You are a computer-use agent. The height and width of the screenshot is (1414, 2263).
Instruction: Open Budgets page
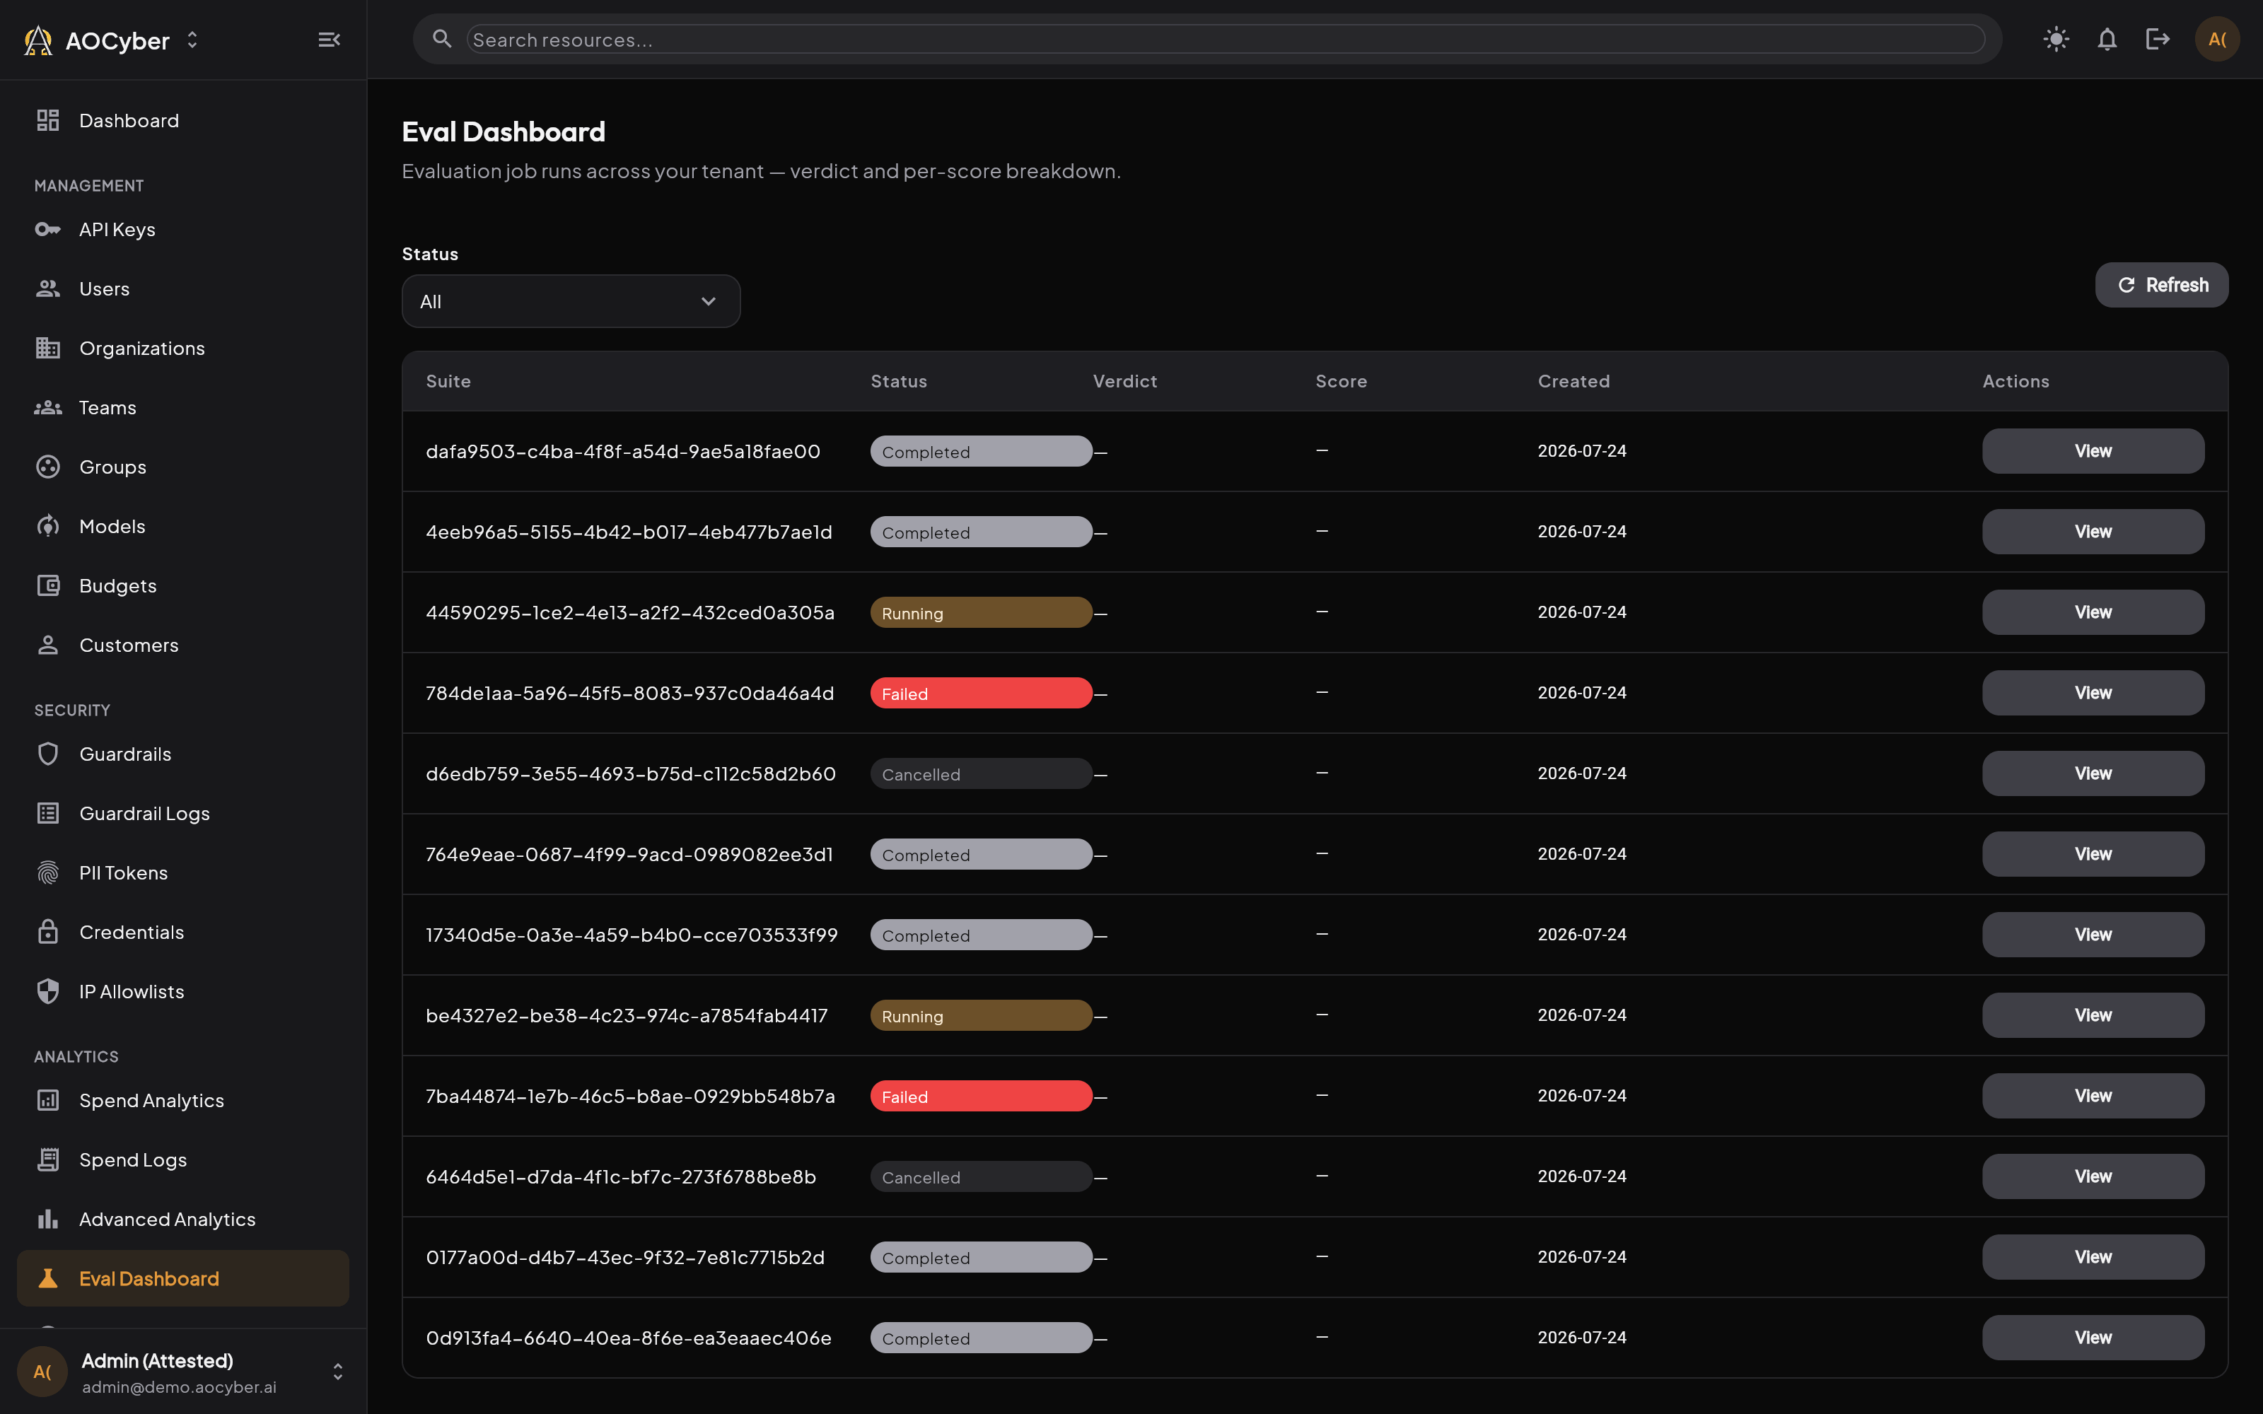(183, 585)
